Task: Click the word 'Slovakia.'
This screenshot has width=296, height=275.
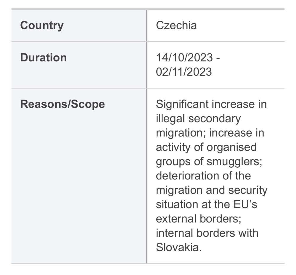Action: [179, 247]
